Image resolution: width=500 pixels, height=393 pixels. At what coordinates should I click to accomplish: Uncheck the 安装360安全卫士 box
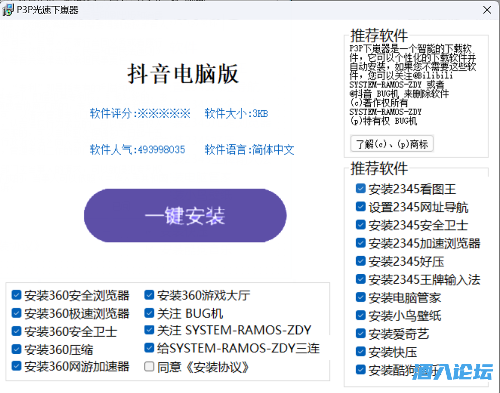(x=17, y=331)
